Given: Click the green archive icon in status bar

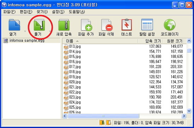Looking at the screenshot, I should tap(102, 123).
